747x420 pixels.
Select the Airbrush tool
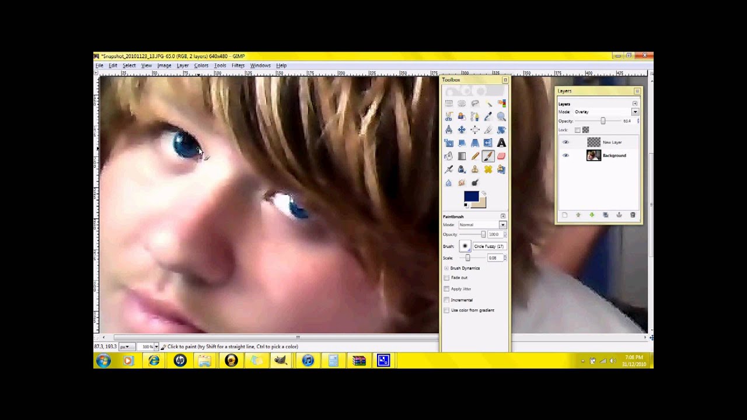click(x=449, y=169)
